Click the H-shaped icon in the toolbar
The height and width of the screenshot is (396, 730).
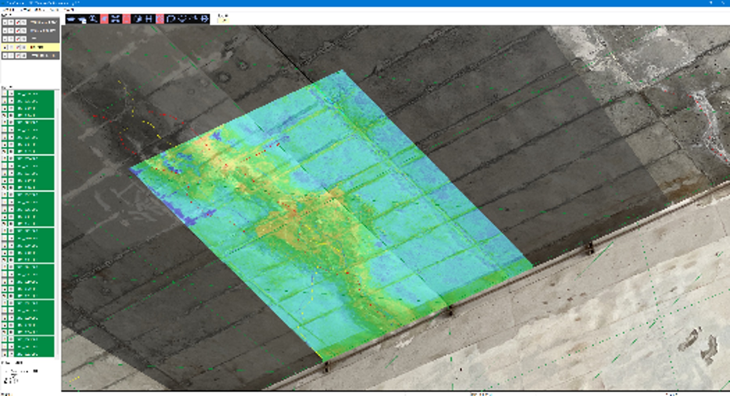[x=149, y=19]
